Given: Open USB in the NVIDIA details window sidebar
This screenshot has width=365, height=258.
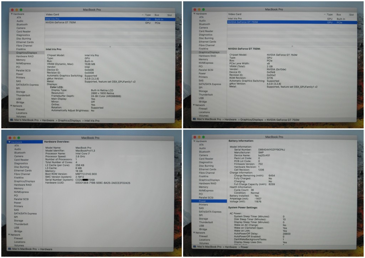Looking at the screenshot, I should (x=201, y=98).
